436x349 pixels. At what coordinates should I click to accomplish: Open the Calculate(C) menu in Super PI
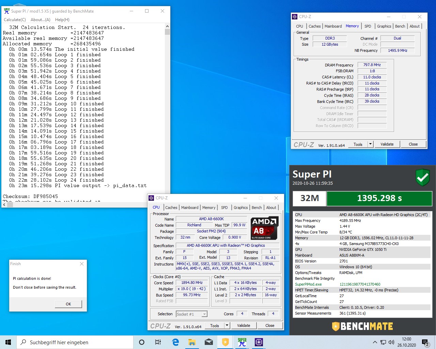pos(15,20)
